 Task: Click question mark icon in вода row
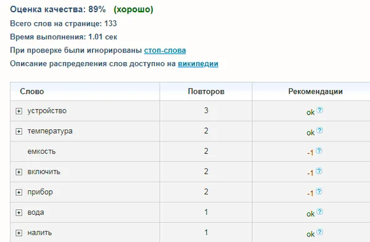pyautogui.click(x=319, y=212)
